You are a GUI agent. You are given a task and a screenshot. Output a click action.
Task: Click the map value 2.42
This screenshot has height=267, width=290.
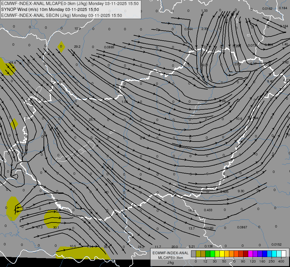pos(286,62)
